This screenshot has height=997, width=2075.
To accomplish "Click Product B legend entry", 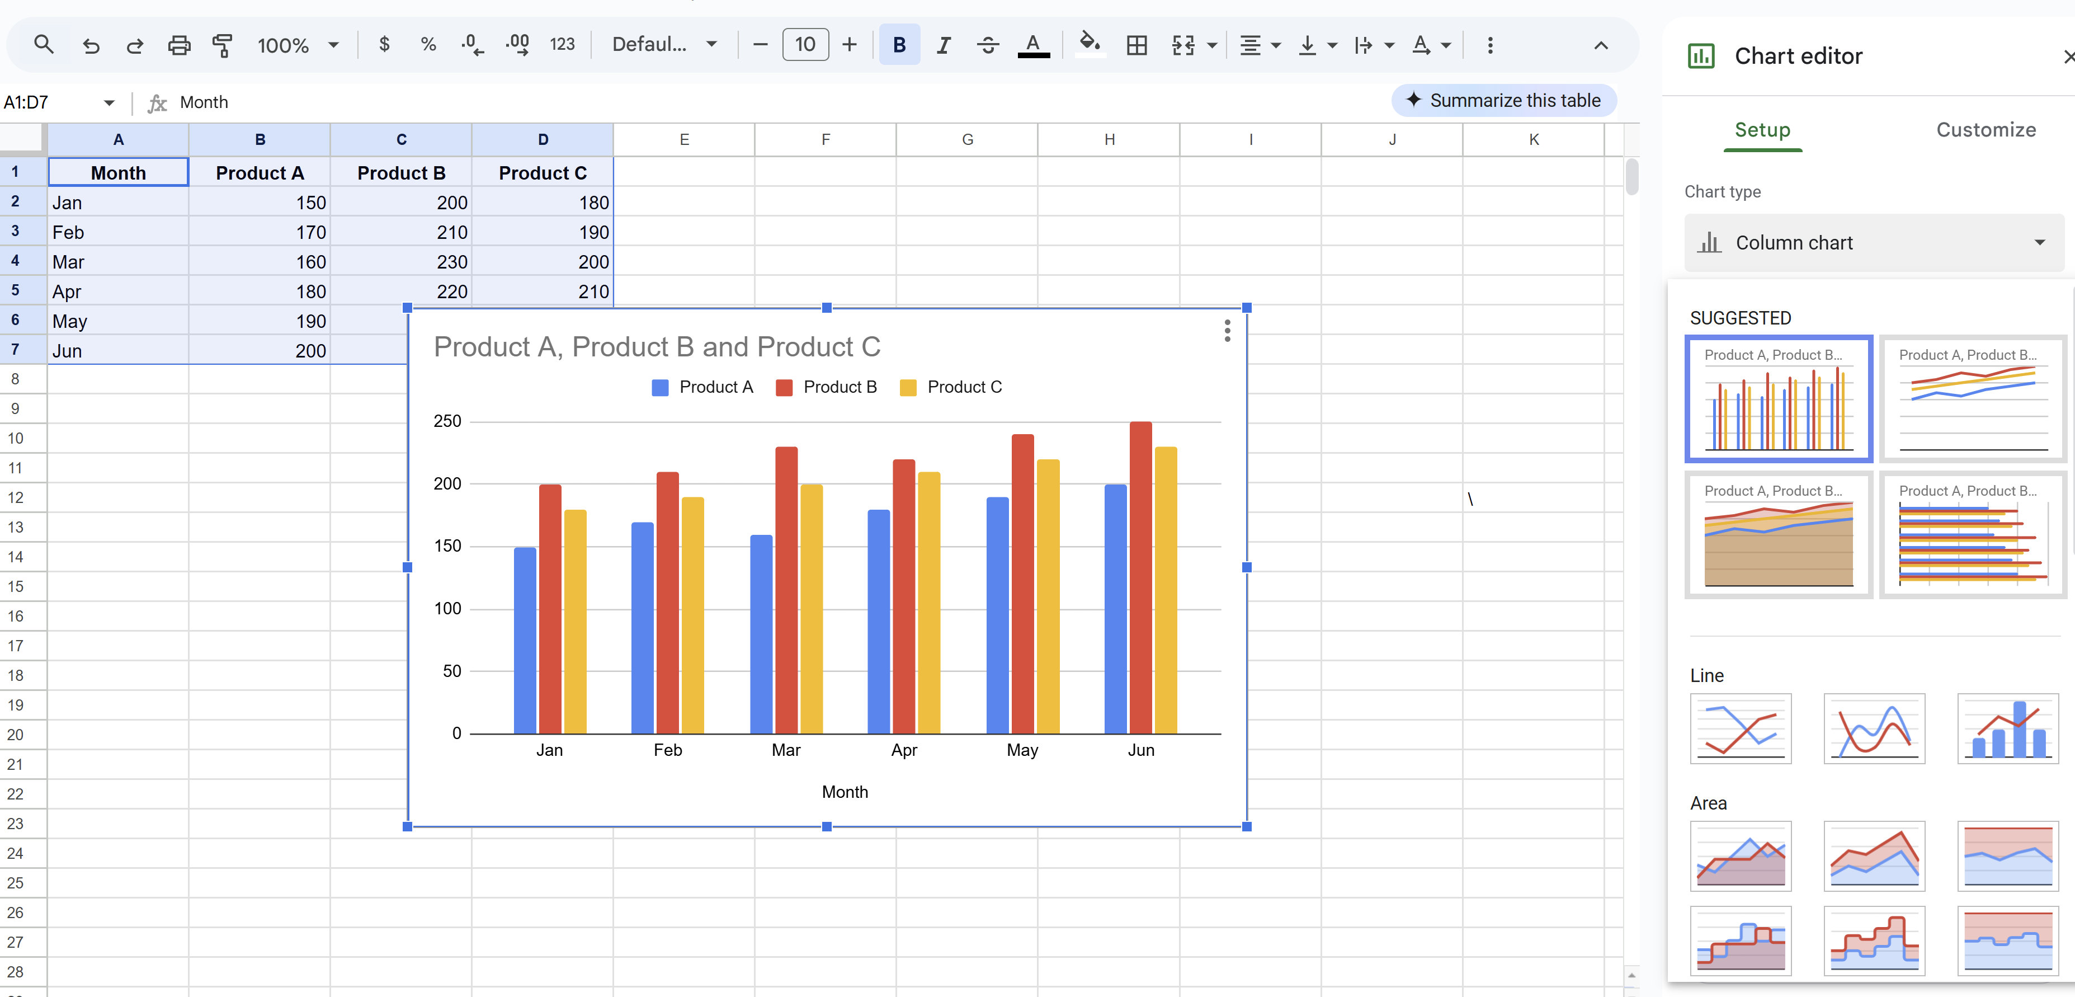I will click(827, 387).
